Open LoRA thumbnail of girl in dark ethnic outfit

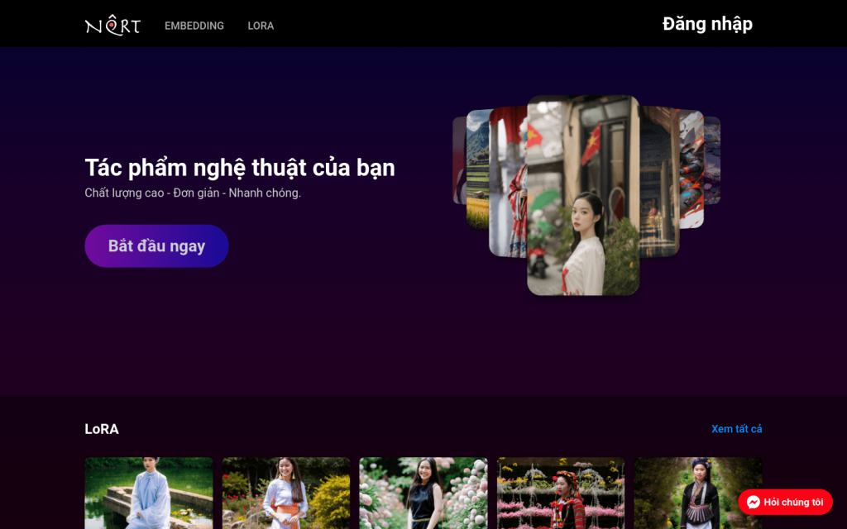click(698, 493)
